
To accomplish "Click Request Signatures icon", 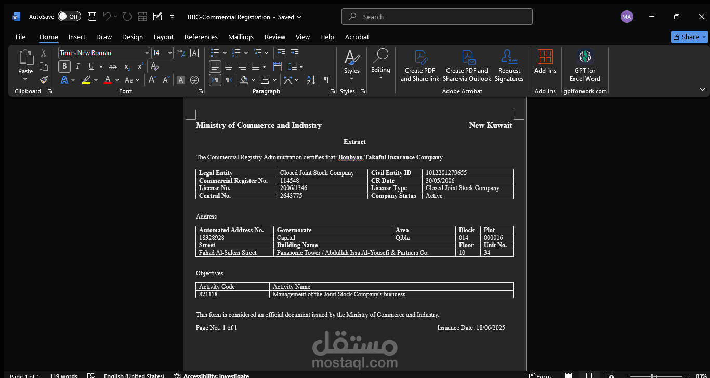I will (x=509, y=65).
